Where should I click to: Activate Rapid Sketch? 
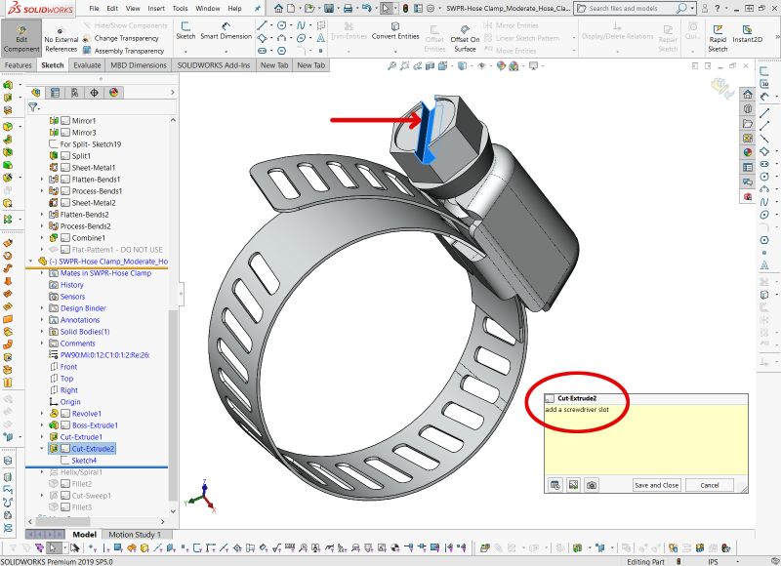[718, 38]
